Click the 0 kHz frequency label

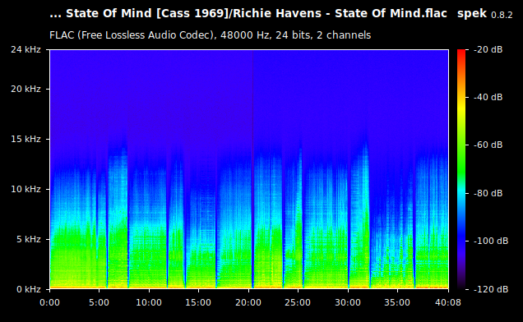pos(29,289)
